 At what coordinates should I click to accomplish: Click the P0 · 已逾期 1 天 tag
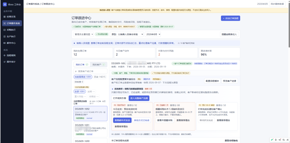pos(162,105)
